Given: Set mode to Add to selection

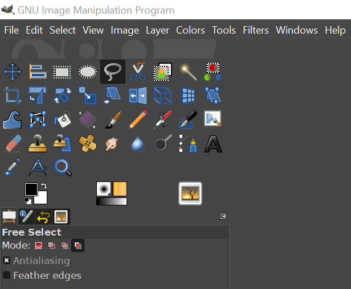Looking at the screenshot, I should (51, 245).
